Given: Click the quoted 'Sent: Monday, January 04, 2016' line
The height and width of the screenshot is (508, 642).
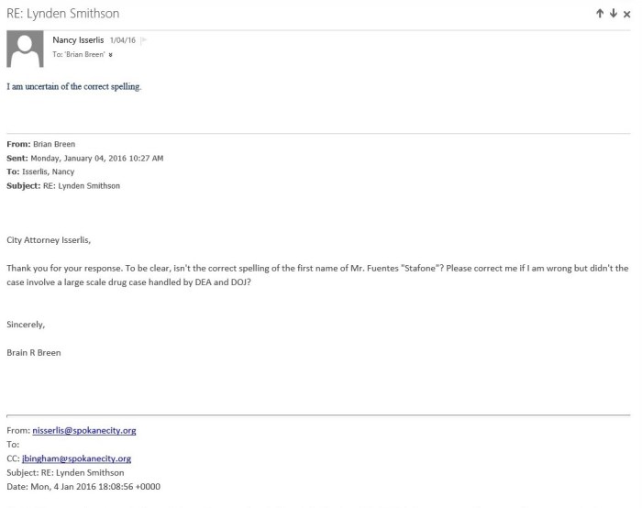Looking at the screenshot, I should (x=85, y=158).
